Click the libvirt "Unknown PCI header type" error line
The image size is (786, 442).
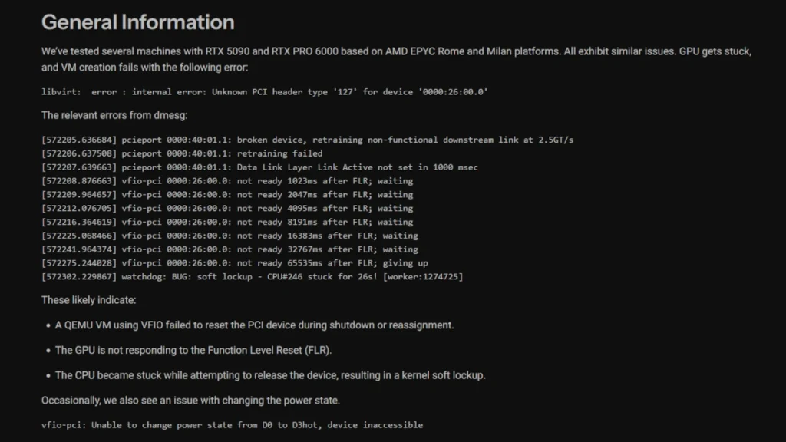click(x=265, y=92)
